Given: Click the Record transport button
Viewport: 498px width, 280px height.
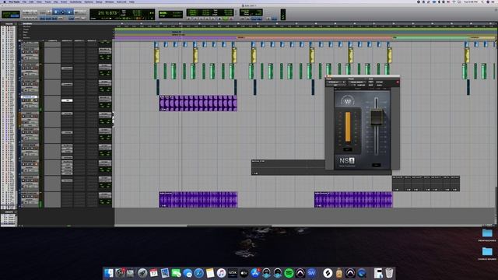Looking at the screenshot, I should coord(231,19).
